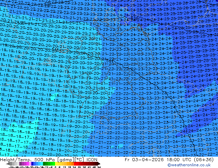Click the bright red segment in the colour legend
218x168 pixels.
(x=75, y=164)
